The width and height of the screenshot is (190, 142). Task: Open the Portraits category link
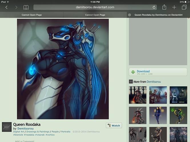[x=66, y=131]
